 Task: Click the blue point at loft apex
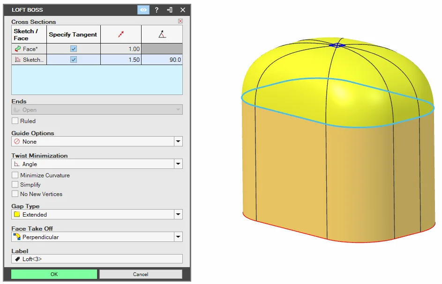[x=337, y=45]
